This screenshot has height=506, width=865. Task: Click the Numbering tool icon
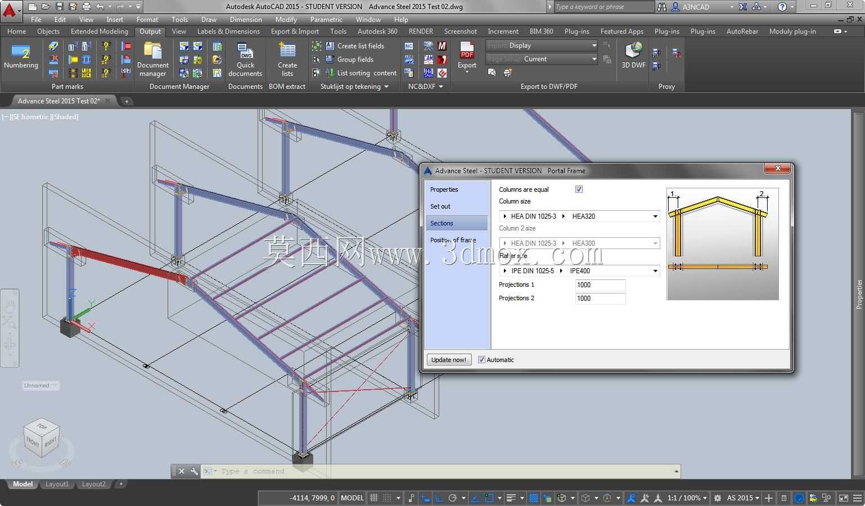click(21, 52)
